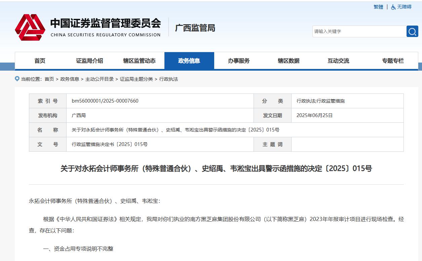Viewport: 422px width, 261px height.
Task: Go to the 辖区数据 menu
Action: pos(289,61)
